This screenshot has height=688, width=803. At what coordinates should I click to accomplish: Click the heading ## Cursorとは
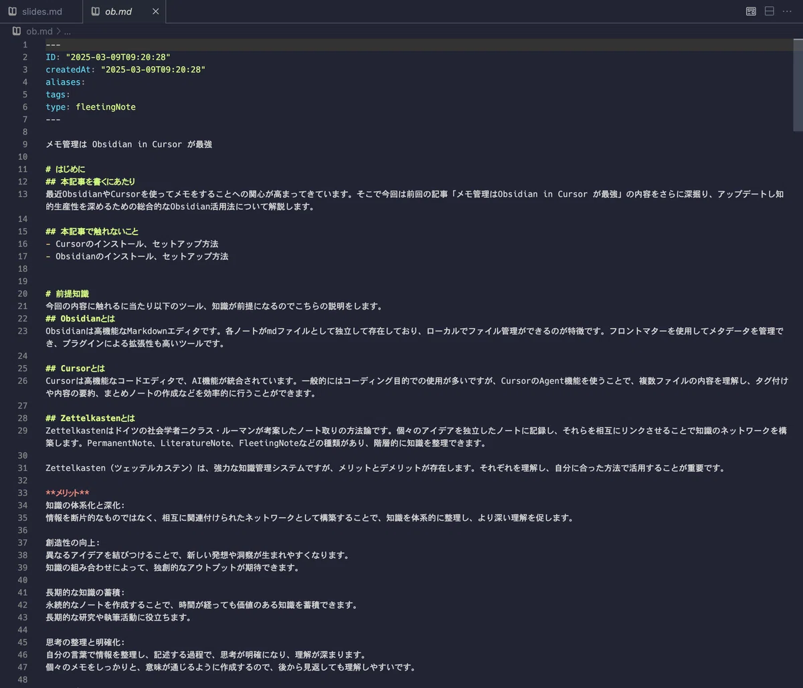click(x=76, y=368)
